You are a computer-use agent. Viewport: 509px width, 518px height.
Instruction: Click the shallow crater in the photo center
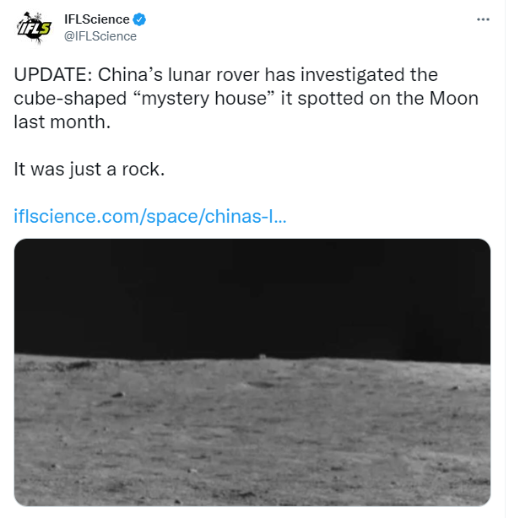262,384
